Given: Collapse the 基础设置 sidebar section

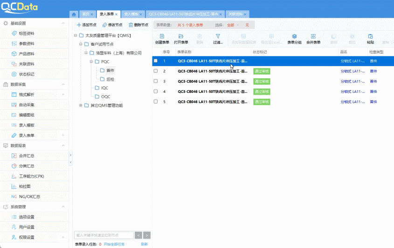Looking at the screenshot, I should click(63, 23).
